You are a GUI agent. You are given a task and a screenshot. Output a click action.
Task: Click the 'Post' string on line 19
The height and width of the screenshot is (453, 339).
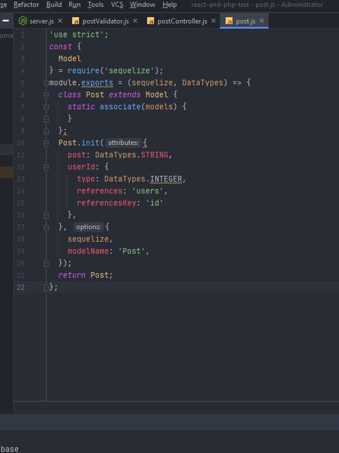(x=131, y=251)
